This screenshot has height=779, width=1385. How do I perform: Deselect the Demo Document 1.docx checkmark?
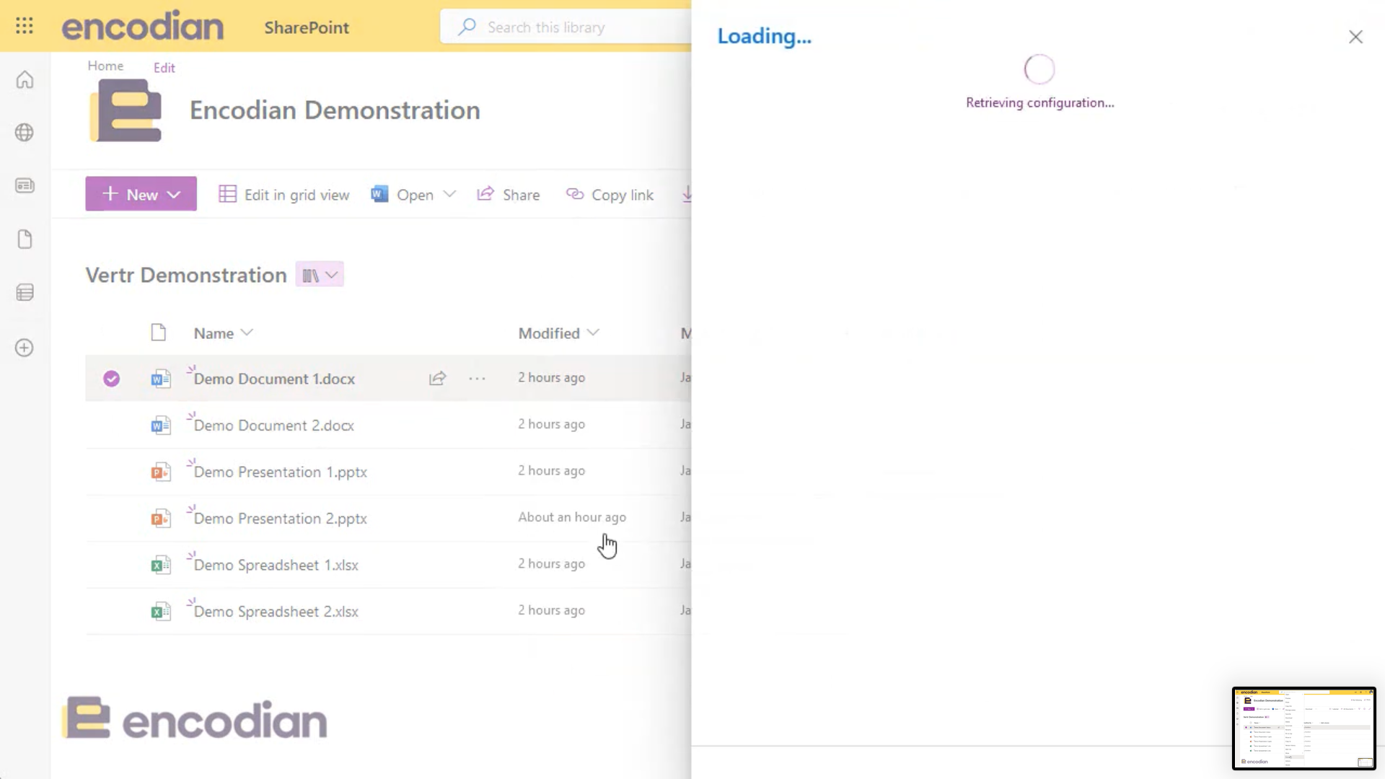(x=111, y=379)
